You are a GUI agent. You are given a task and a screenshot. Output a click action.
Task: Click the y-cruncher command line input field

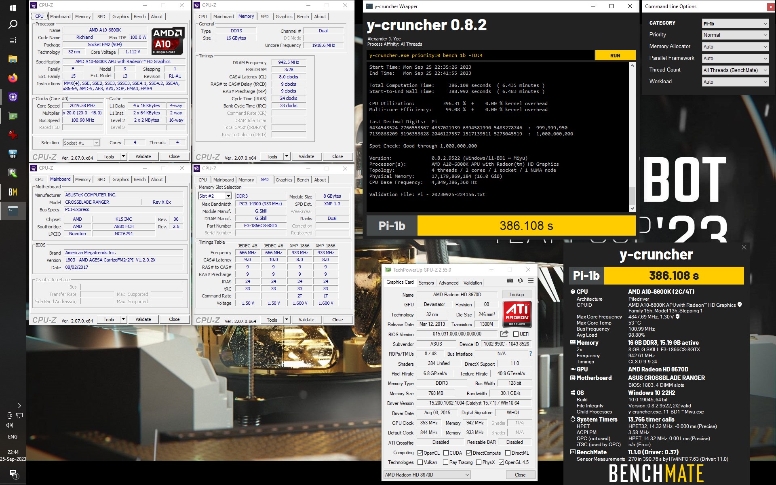pos(480,56)
